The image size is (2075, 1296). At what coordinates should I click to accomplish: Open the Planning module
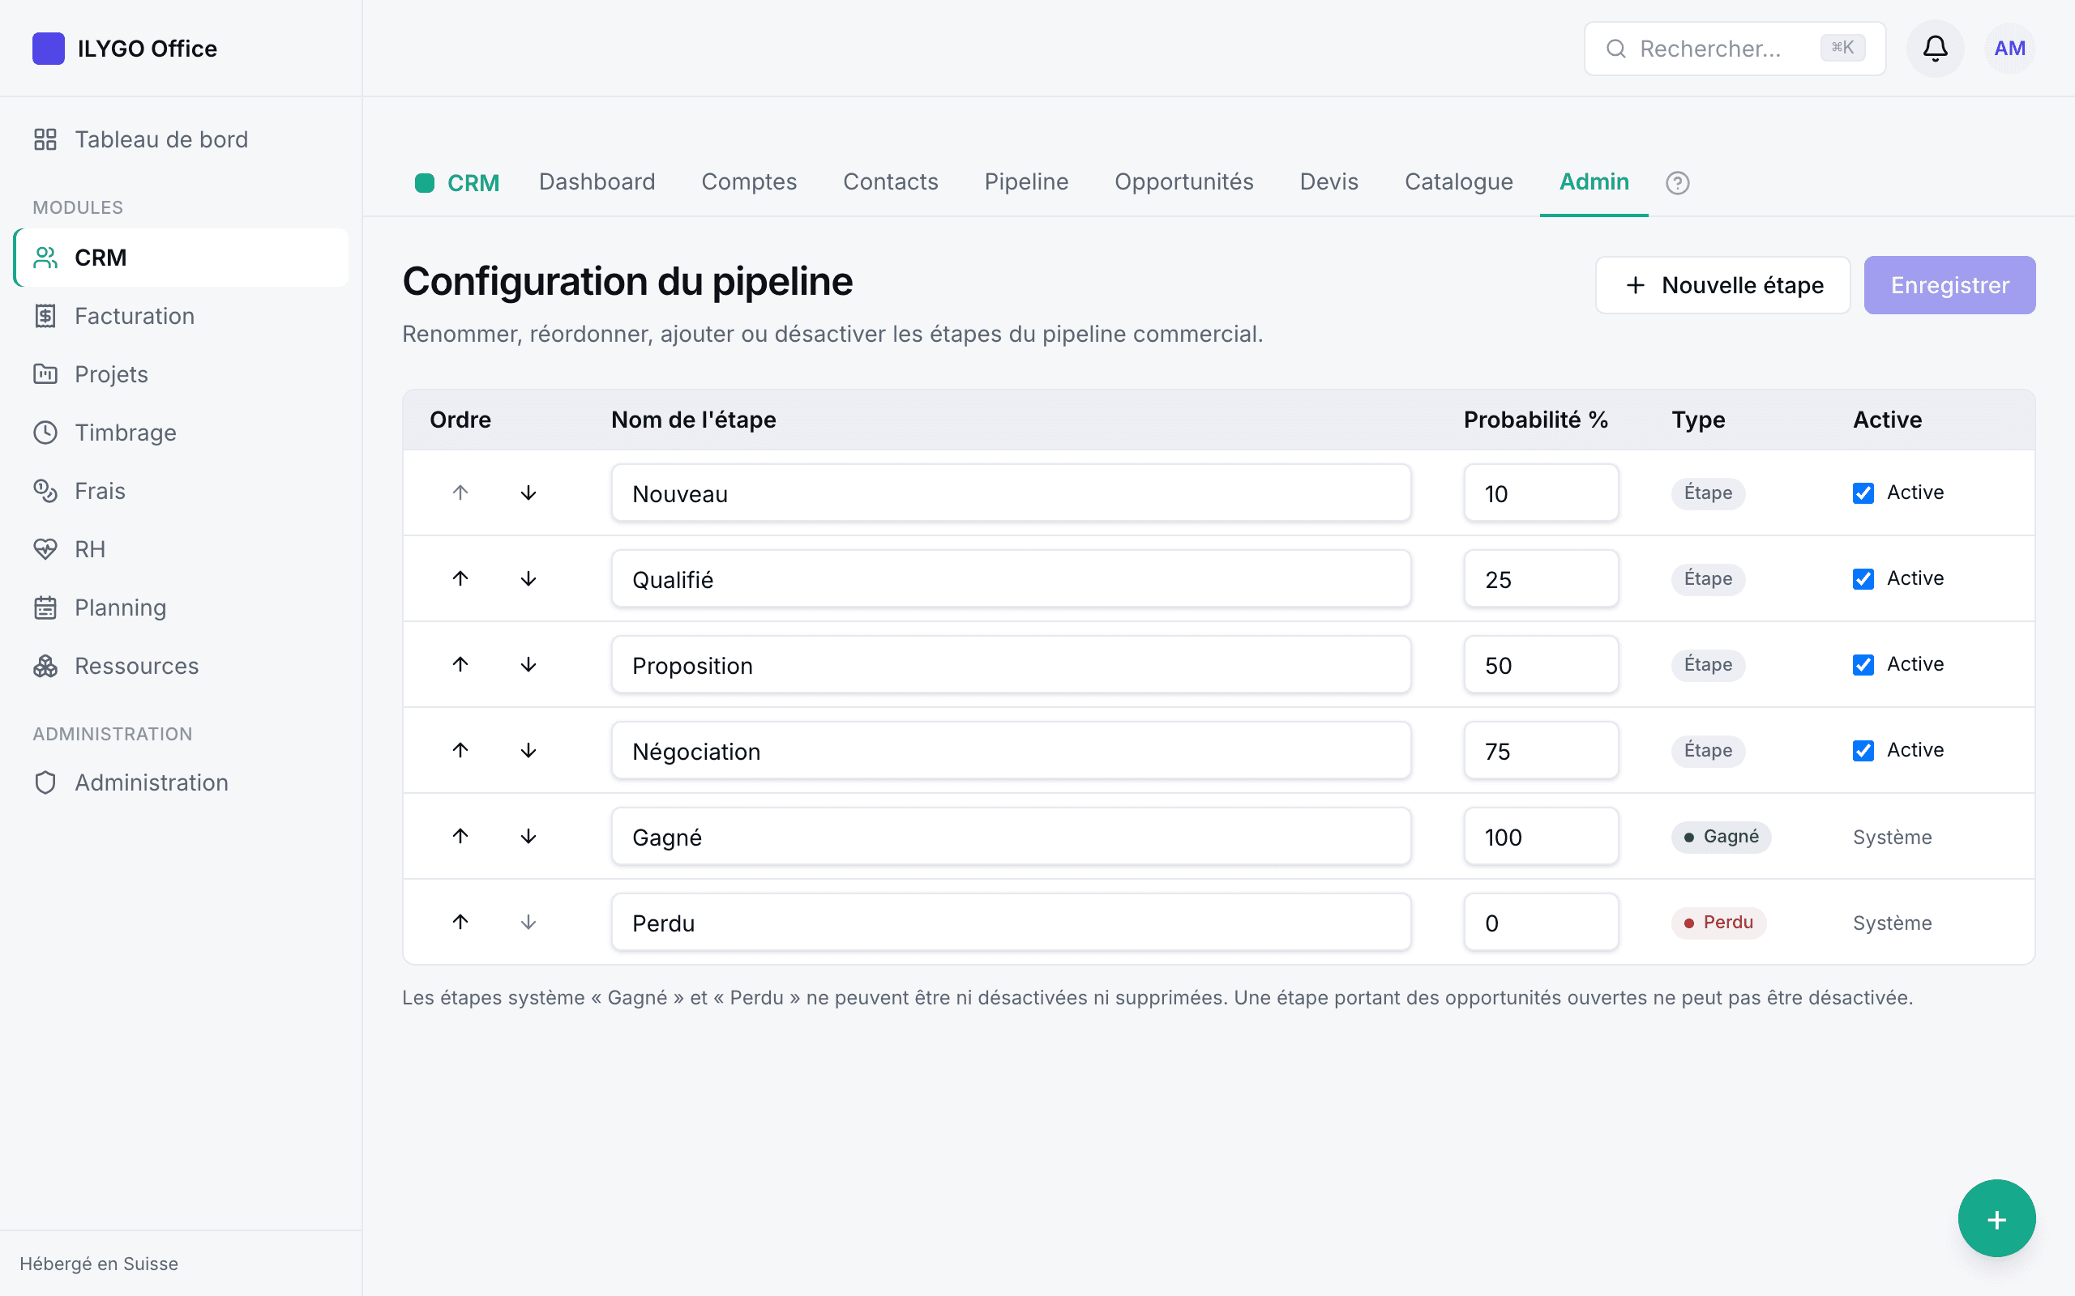pyautogui.click(x=181, y=607)
